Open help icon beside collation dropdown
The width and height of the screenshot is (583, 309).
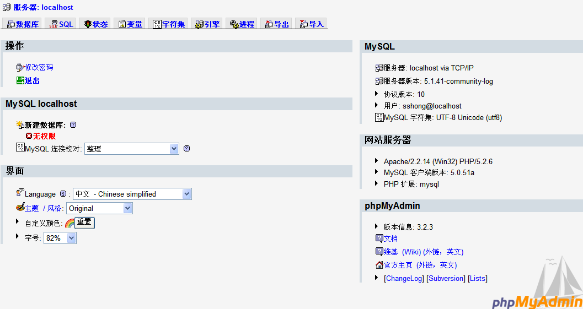[186, 149]
